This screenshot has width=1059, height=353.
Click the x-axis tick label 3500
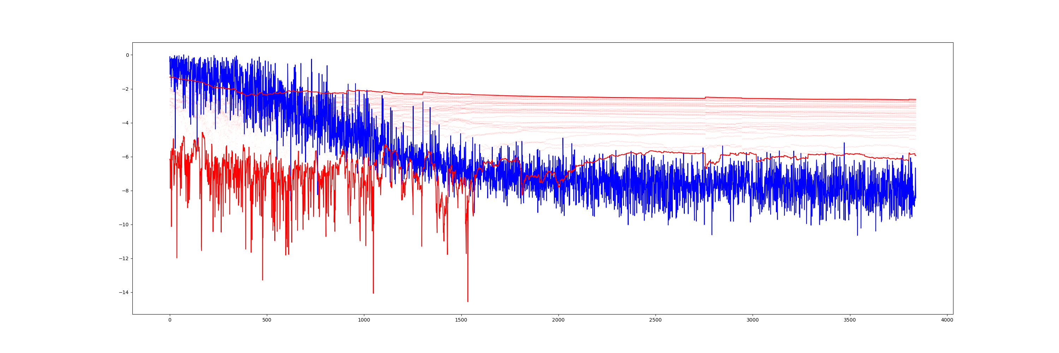(x=850, y=320)
